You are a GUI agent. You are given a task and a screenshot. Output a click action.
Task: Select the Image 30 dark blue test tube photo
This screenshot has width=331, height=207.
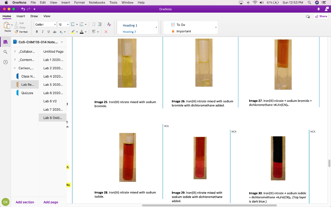(278, 158)
